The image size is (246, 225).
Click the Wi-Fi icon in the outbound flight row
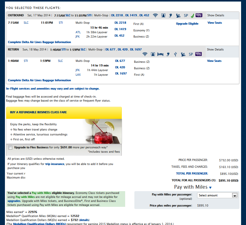click(155, 15)
